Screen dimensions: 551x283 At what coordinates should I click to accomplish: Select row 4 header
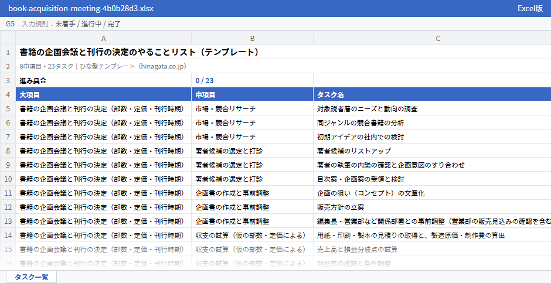(8, 94)
